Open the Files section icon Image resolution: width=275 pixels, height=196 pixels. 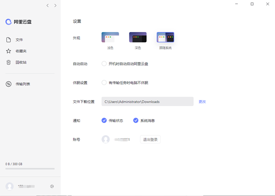[9, 40]
